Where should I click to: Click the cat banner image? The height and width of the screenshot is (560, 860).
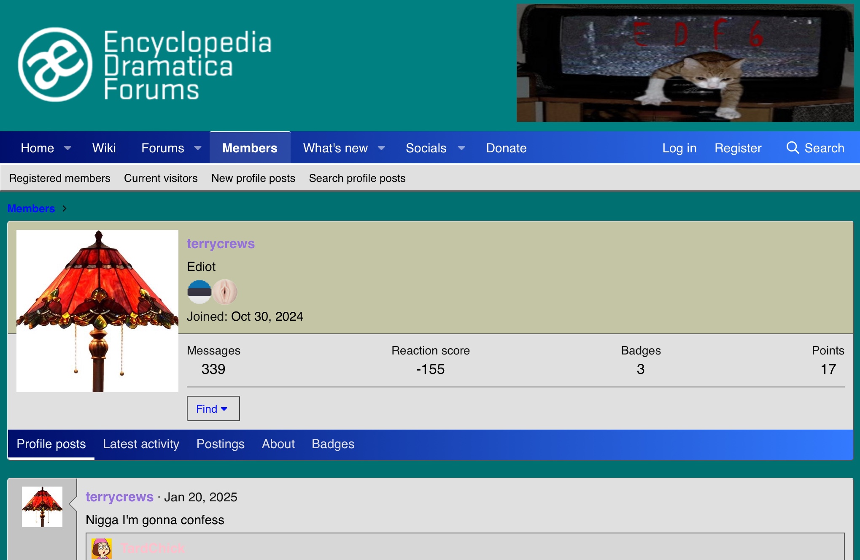coord(685,63)
